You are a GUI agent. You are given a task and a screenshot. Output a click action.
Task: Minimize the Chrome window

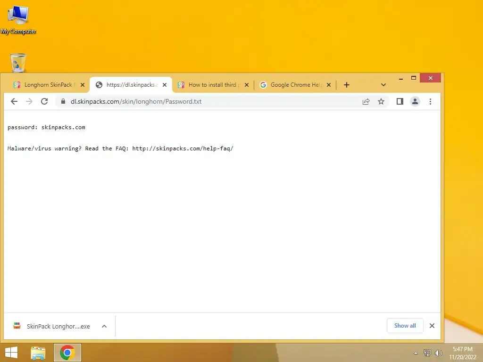[401, 78]
